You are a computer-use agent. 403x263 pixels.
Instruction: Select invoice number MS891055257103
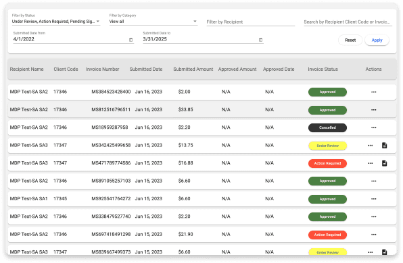click(111, 181)
